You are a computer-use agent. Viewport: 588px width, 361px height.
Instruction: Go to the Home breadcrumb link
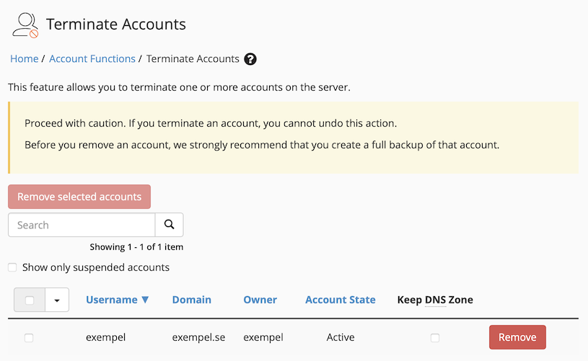coord(25,59)
